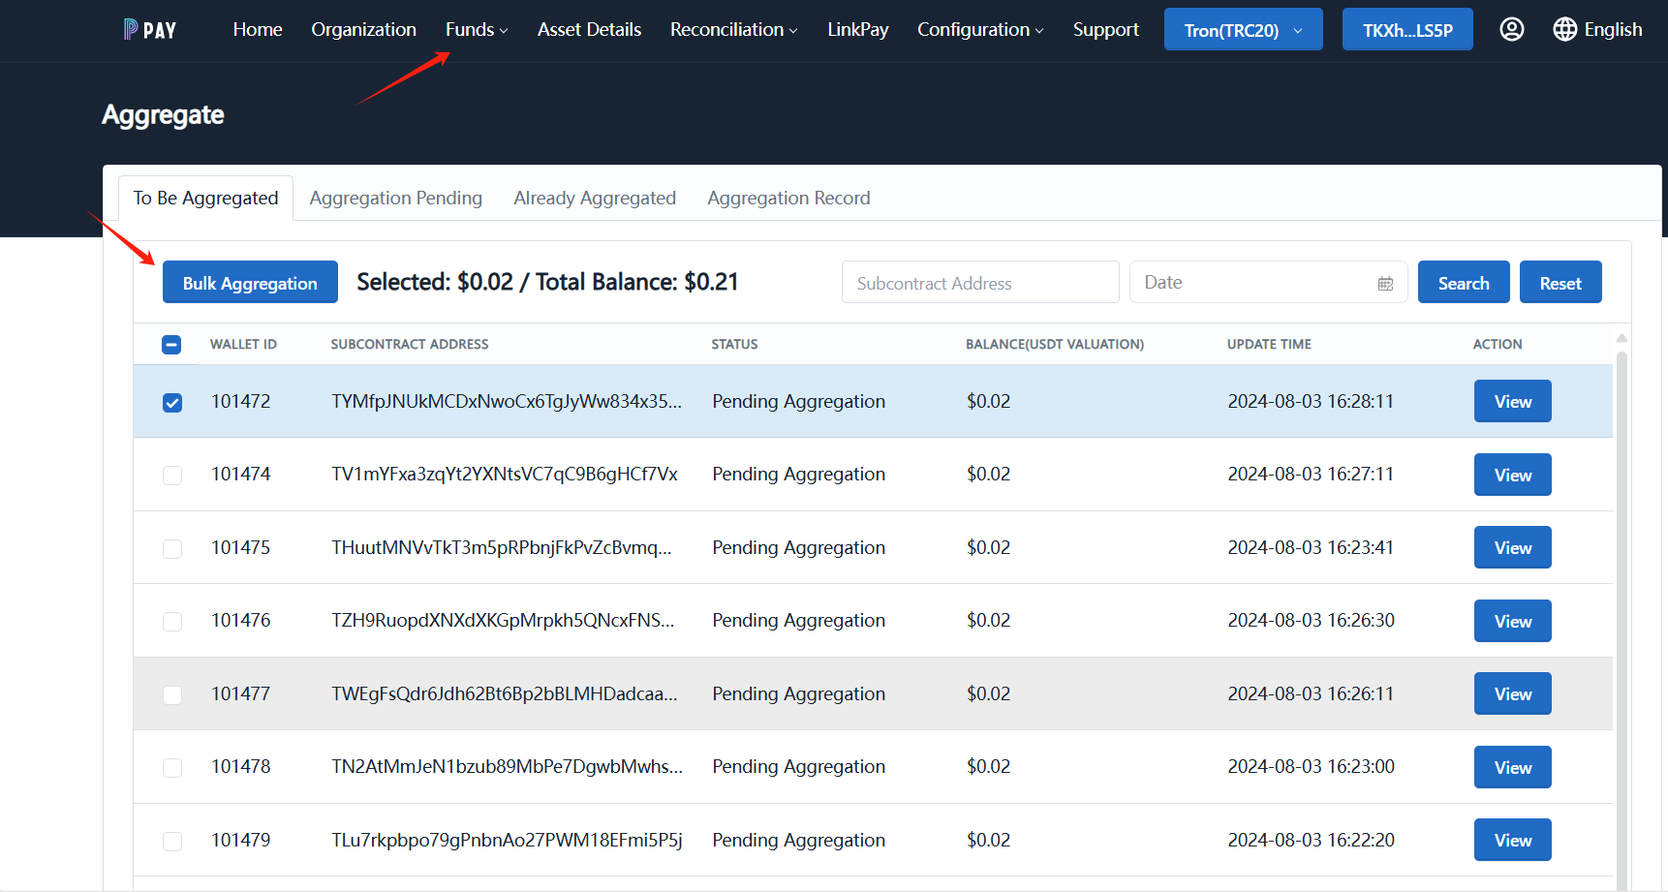This screenshot has width=1668, height=892.
Task: Click the TKXh...LS5P wallet address button
Action: 1407,29
